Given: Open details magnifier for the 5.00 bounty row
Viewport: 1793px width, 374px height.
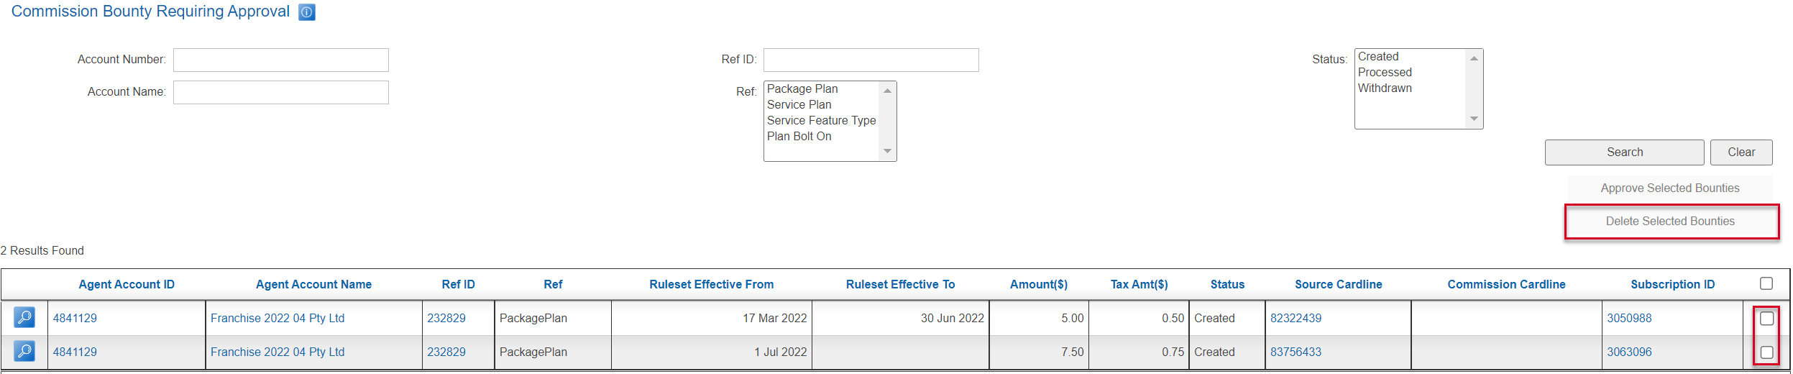Looking at the screenshot, I should tap(24, 317).
